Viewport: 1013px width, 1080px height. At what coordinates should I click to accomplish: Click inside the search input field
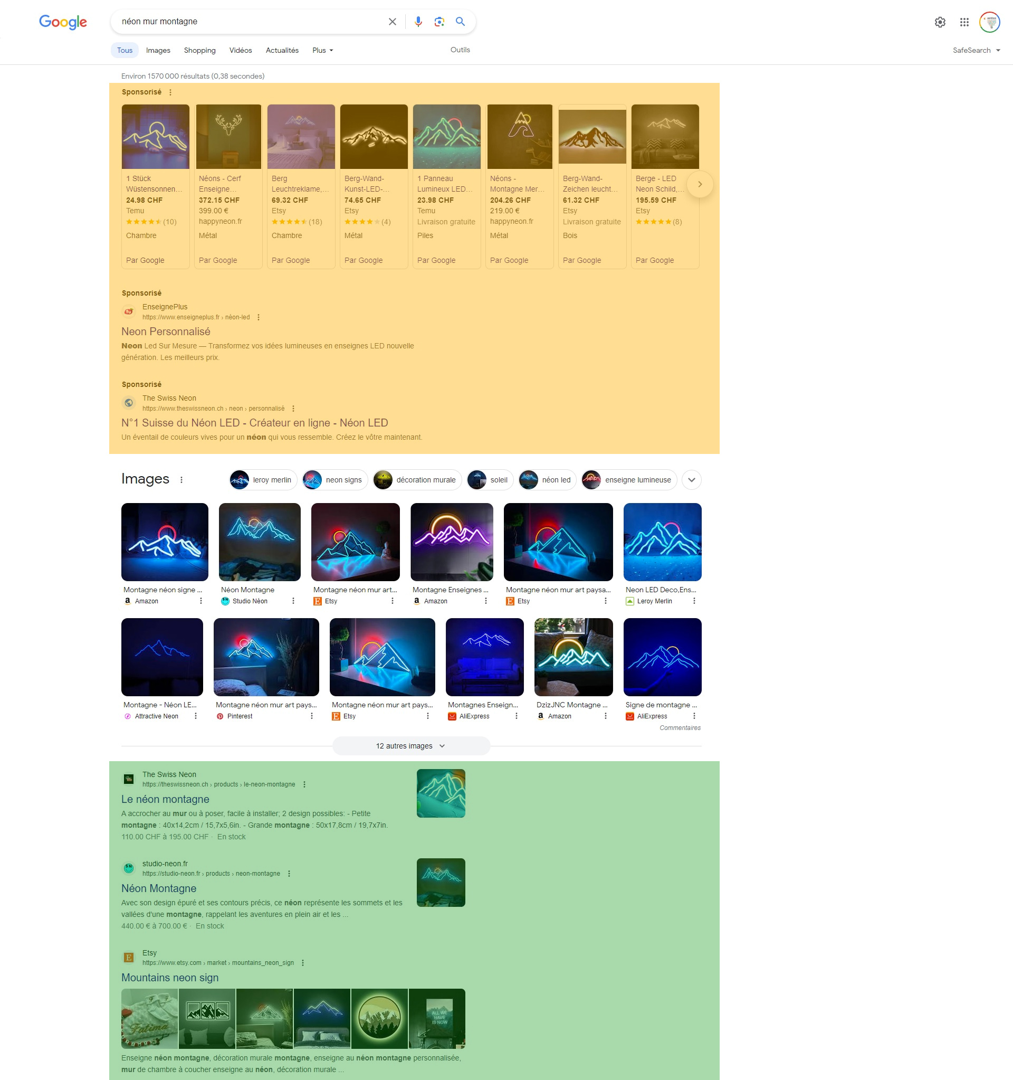point(250,22)
